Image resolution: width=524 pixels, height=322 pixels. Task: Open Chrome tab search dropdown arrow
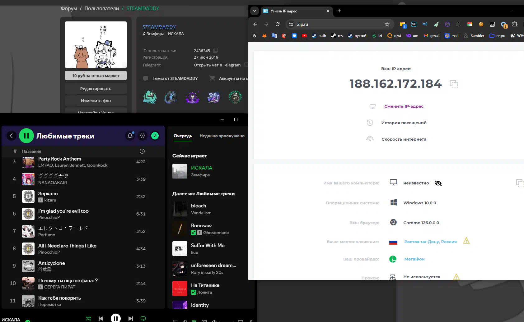pyautogui.click(x=255, y=11)
